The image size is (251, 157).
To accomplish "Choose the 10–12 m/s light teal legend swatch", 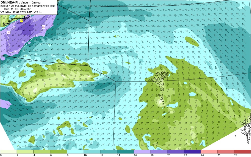I will tap(92, 152).
